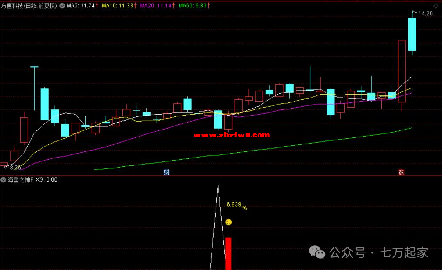The image size is (442, 270).
Task: Select the MA20: 11.14 moving average label
Action: click(x=156, y=6)
